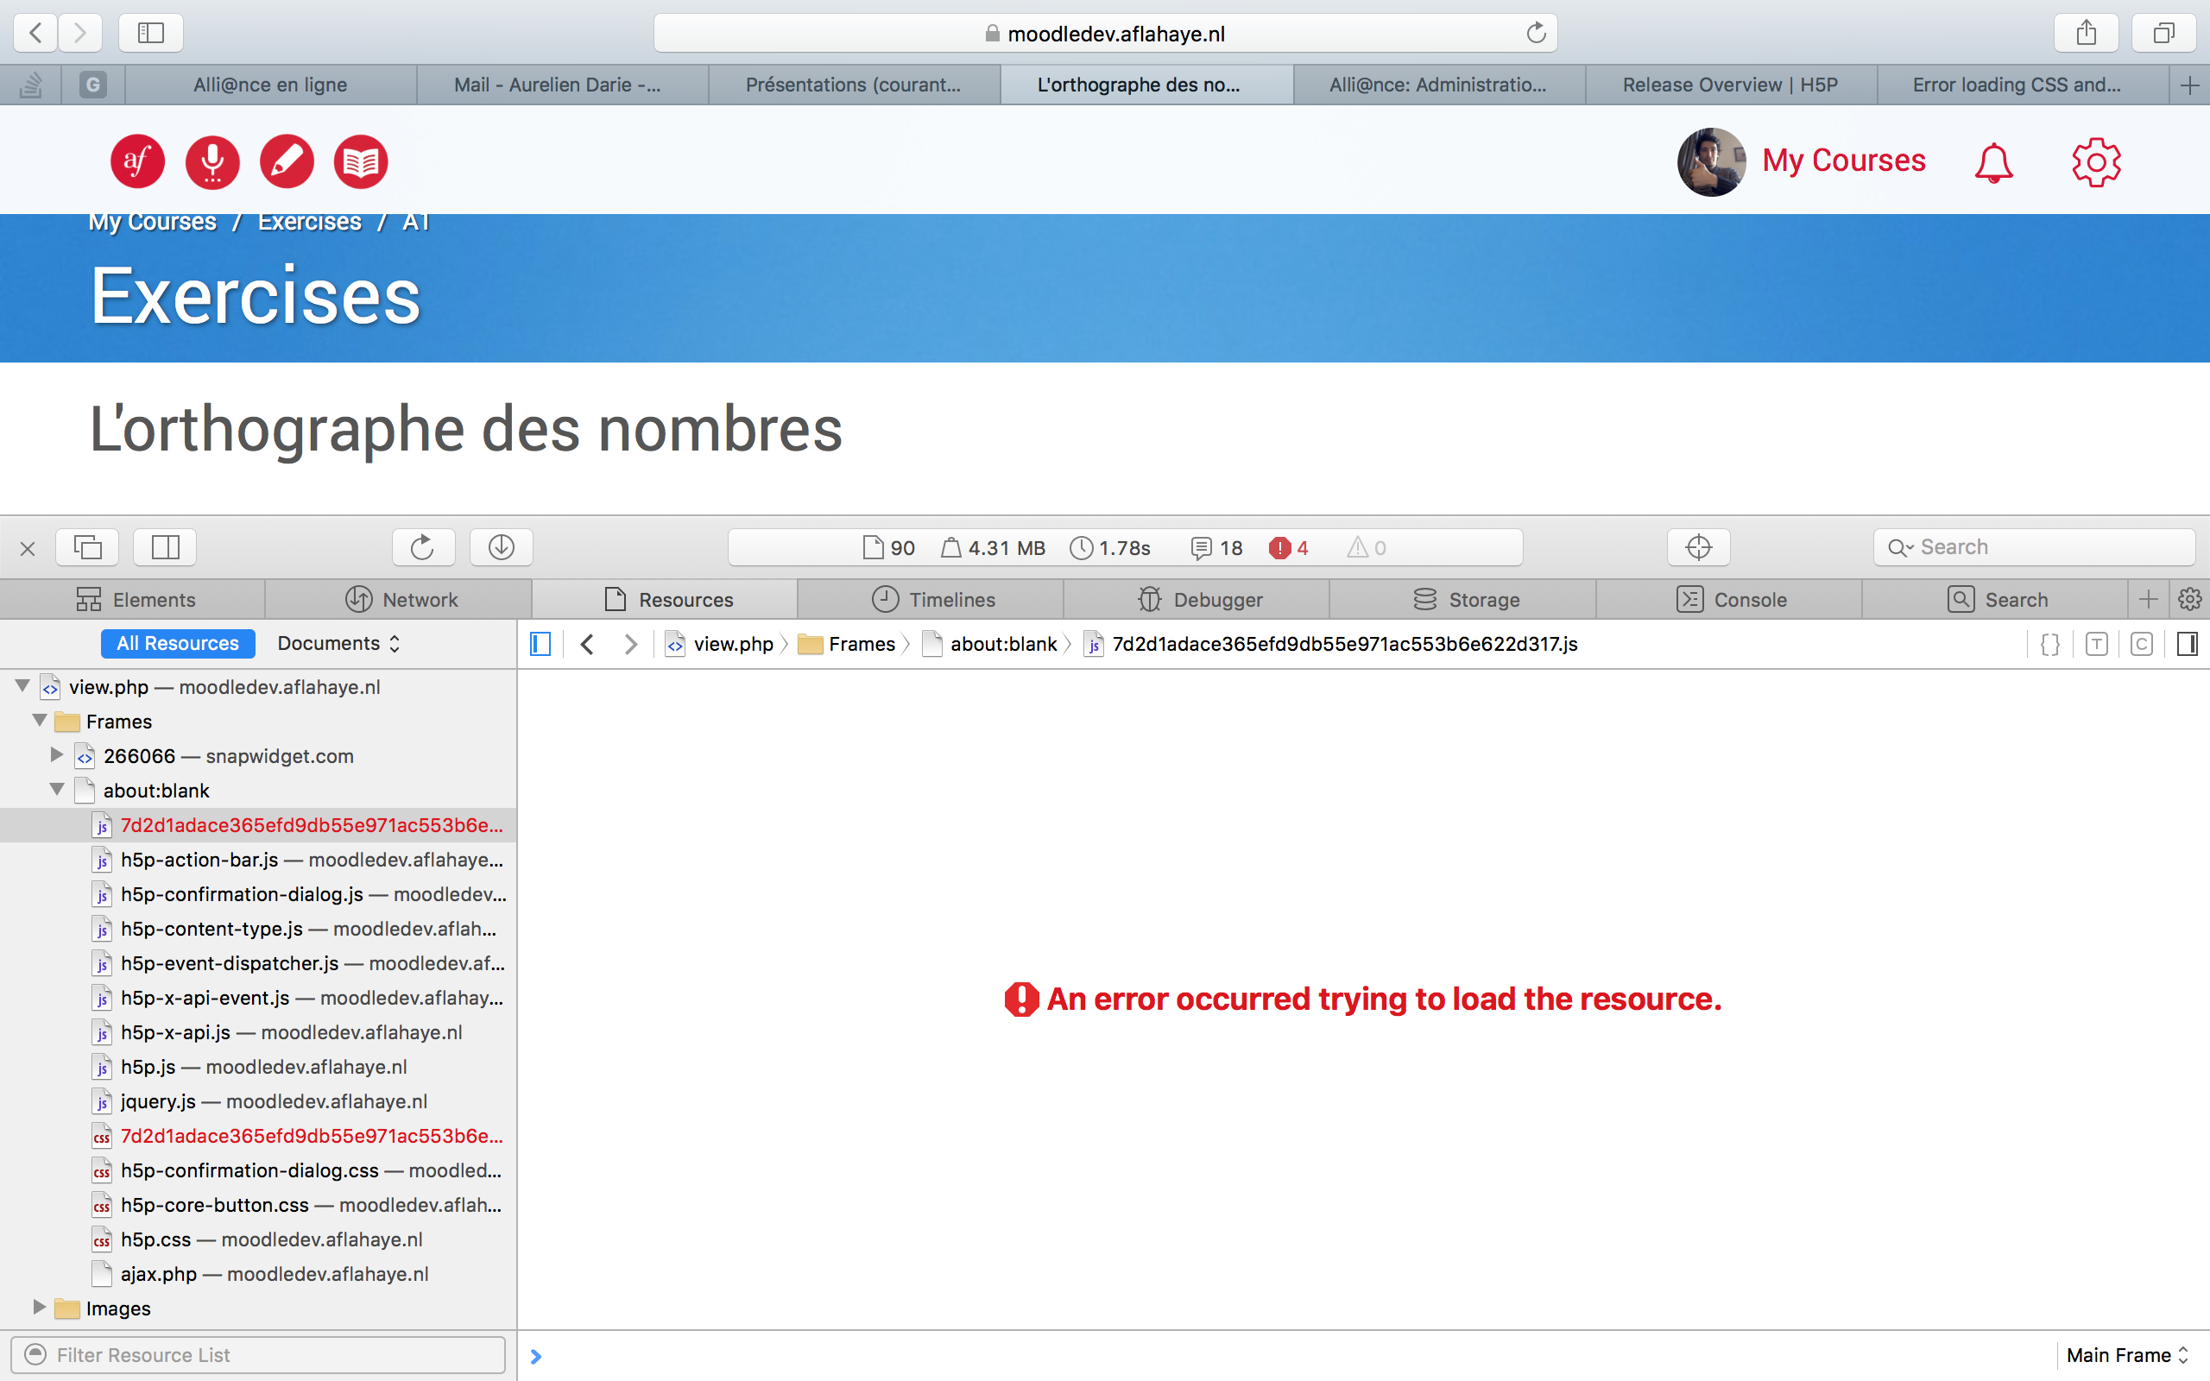Viewport: 2210px width, 1381px height.
Task: Toggle the navigation sidebar with the blue icon
Action: coord(540,643)
